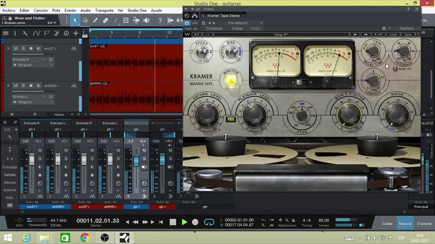Click the Wow & Flutter knob
The width and height of the screenshot is (435, 244).
(x=349, y=115)
